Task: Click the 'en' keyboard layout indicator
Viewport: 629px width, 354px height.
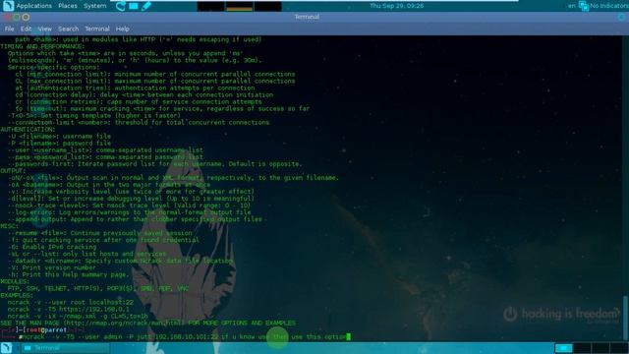Action: [x=571, y=6]
